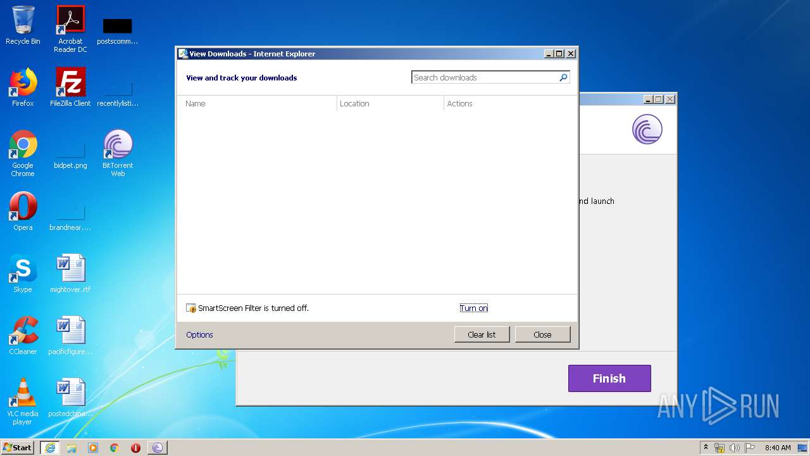Image resolution: width=810 pixels, height=456 pixels.
Task: Launch Acrobat Reader DC desktop shortcut
Action: pos(70,28)
